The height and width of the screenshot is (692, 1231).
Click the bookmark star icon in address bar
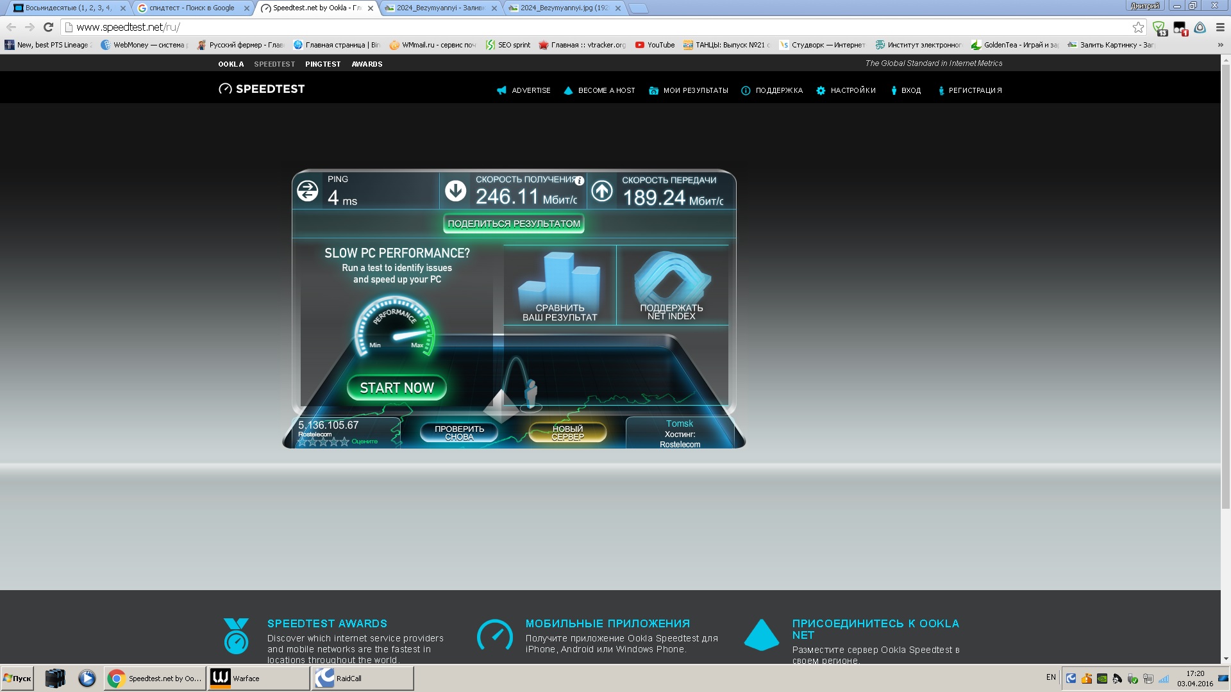1138,27
